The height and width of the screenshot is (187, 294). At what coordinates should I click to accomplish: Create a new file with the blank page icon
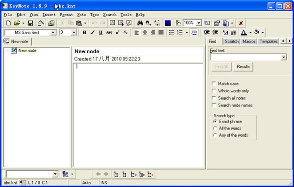click(8, 23)
